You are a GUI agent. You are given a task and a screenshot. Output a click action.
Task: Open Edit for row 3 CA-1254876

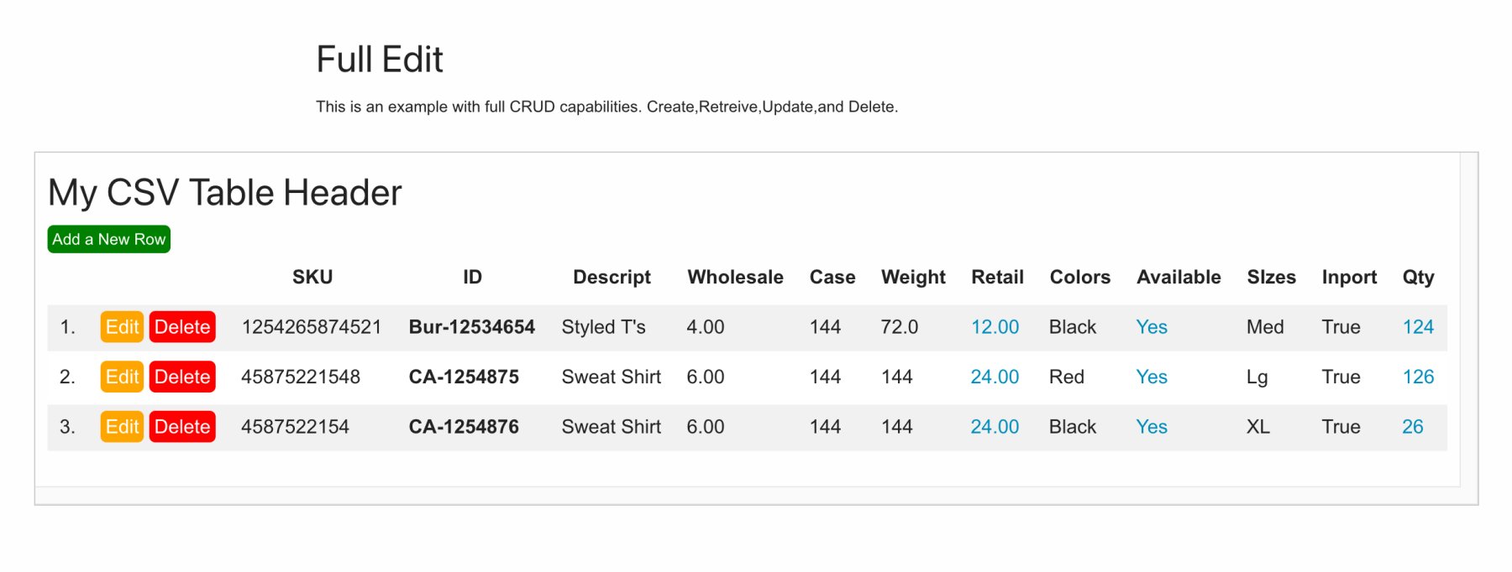point(122,427)
